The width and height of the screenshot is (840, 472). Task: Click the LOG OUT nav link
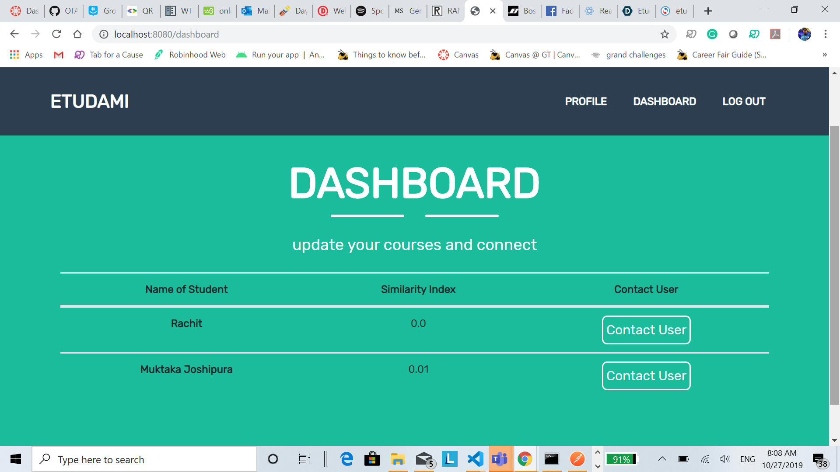coord(744,101)
